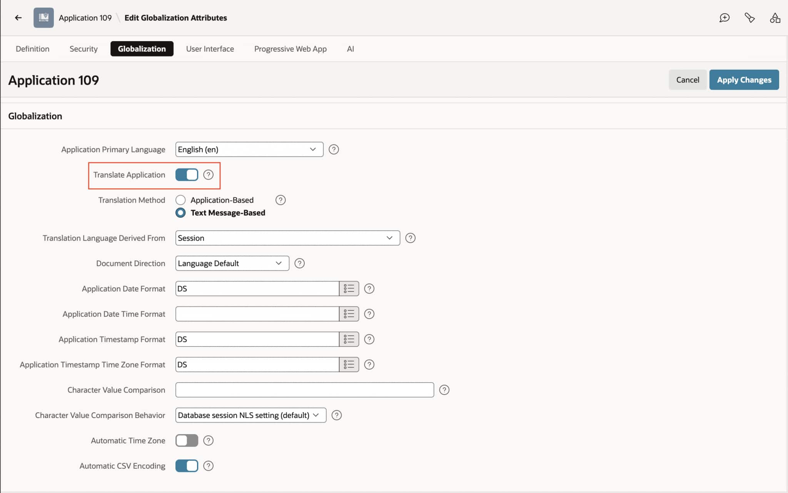Open format list for Application Date Time Format

click(x=349, y=314)
